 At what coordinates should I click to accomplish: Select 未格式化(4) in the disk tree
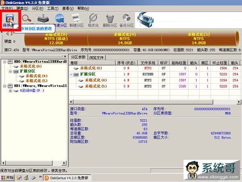(36, 76)
